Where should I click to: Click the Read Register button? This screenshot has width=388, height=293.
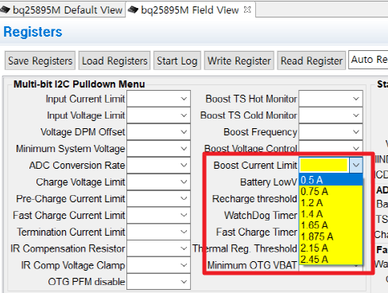click(x=312, y=61)
